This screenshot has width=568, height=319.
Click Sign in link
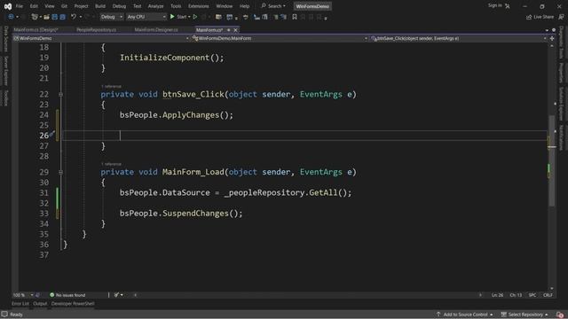point(495,5)
